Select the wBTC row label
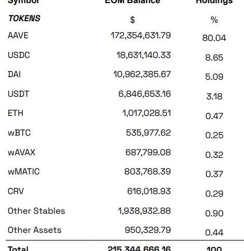Image resolution: width=244 pixels, height=251 pixels. tap(19, 133)
